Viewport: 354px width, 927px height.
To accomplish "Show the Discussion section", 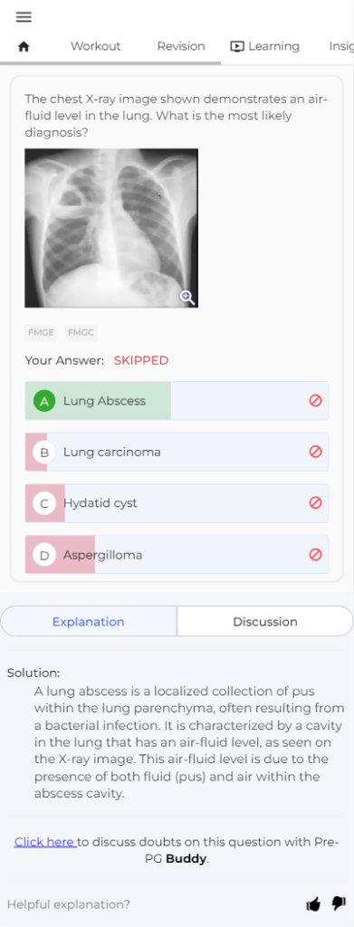I will tap(264, 621).
